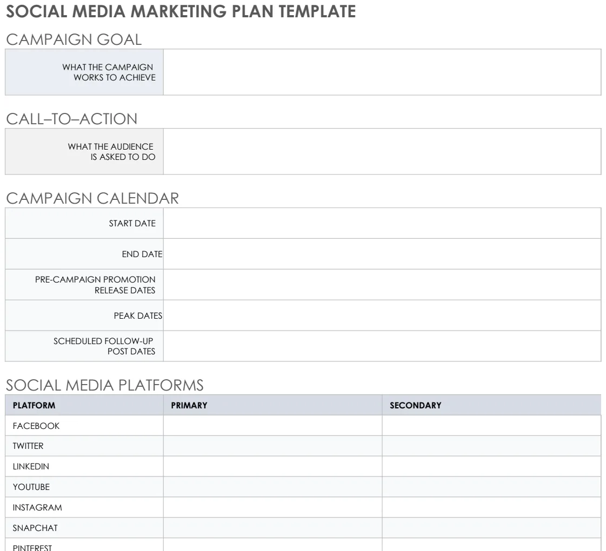Click the Primary cell in the Twitter row

click(x=273, y=446)
